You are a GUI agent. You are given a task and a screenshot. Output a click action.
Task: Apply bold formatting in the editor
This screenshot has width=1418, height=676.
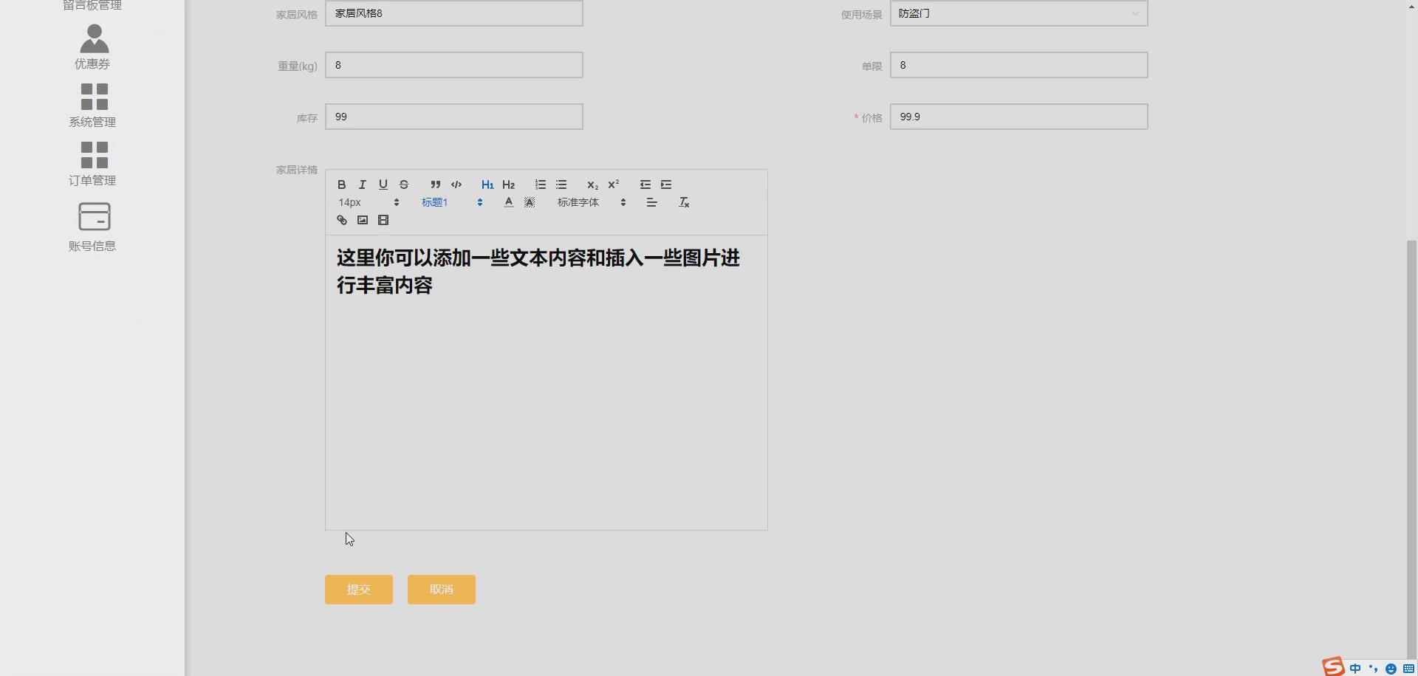(x=341, y=184)
